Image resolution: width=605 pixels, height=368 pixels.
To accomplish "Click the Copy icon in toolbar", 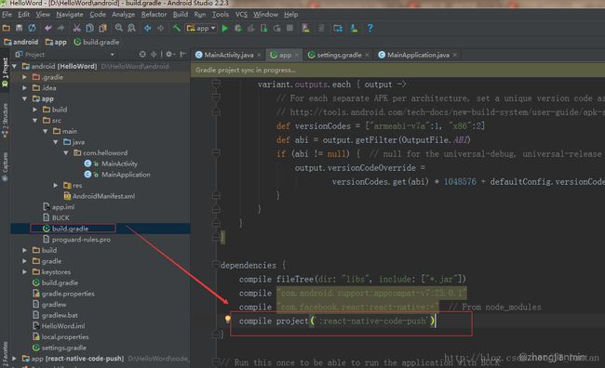I will click(x=89, y=28).
